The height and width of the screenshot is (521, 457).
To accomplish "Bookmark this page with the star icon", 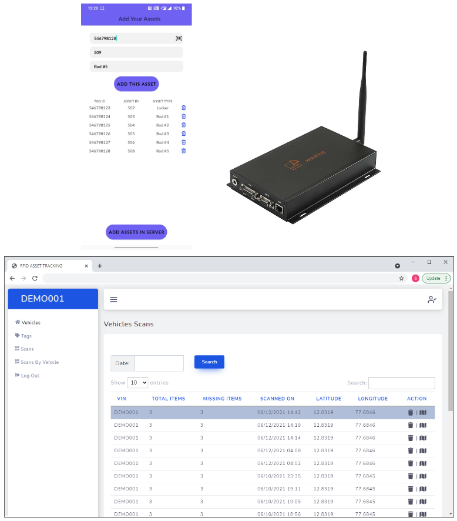I will pos(401,278).
